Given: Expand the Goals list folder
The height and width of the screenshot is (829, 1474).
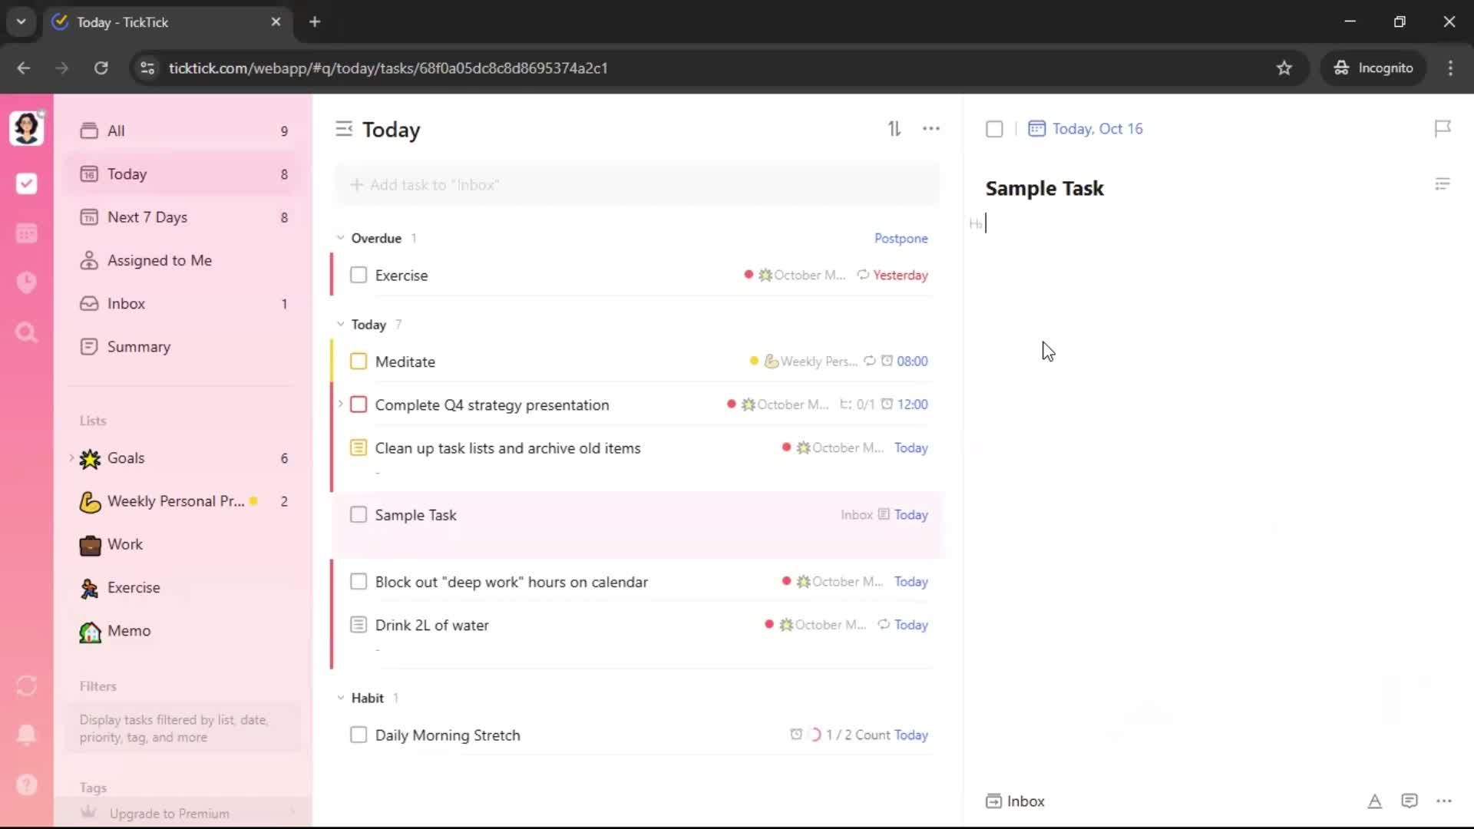Looking at the screenshot, I should click(x=71, y=458).
